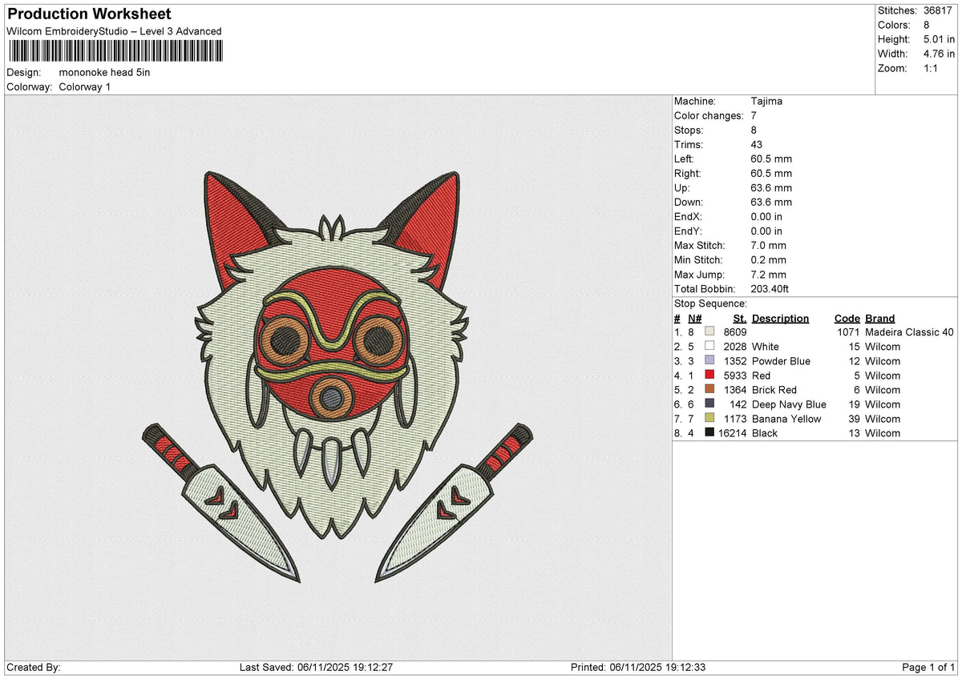Click the stitch count 16214 for Black
962x679 pixels.
[x=732, y=433]
